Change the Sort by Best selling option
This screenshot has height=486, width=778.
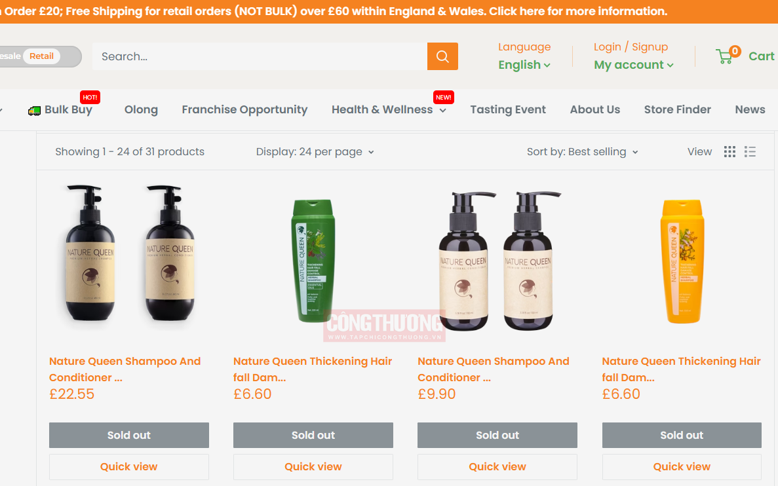(582, 152)
